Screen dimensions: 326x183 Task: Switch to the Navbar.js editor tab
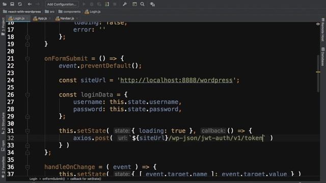(65, 18)
